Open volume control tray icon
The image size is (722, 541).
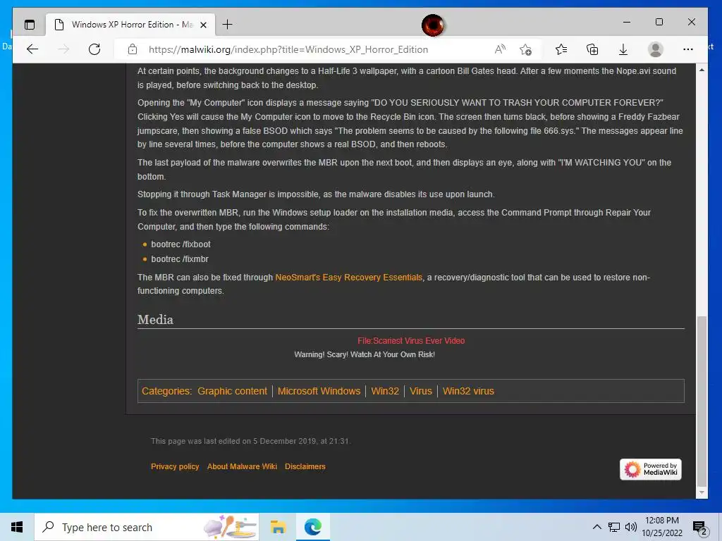[x=631, y=527]
